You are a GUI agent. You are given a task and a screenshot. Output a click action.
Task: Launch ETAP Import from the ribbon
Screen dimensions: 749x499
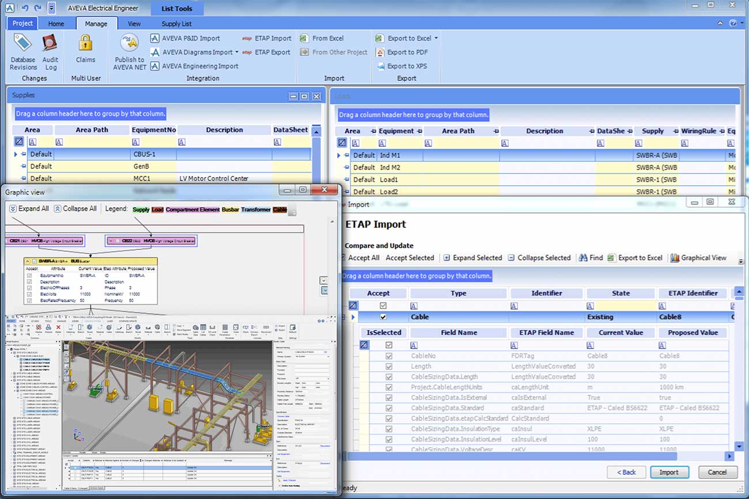coord(267,38)
